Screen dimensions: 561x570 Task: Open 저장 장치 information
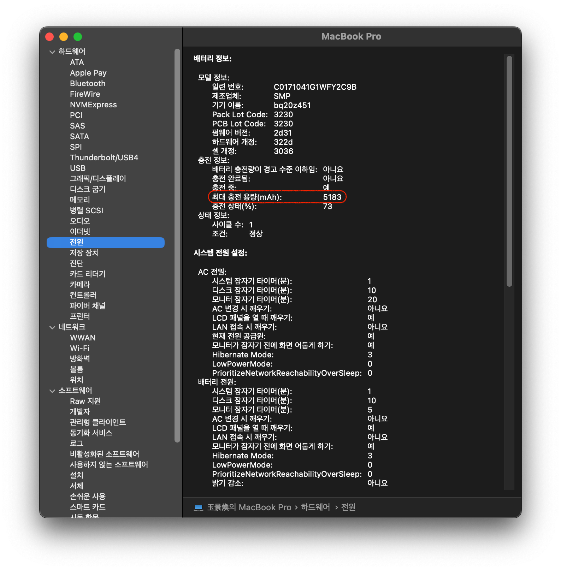coord(84,253)
